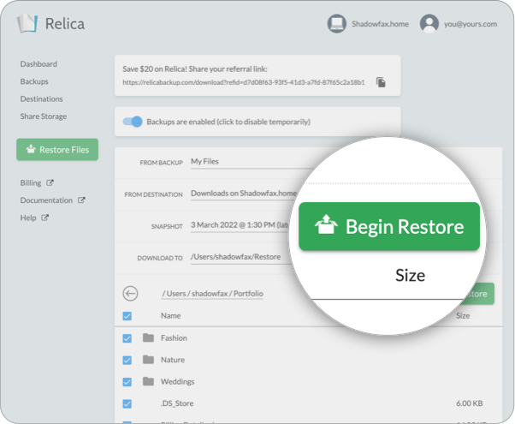The image size is (515, 424).
Task: Click the green Restore Files button
Action: [x=57, y=149]
